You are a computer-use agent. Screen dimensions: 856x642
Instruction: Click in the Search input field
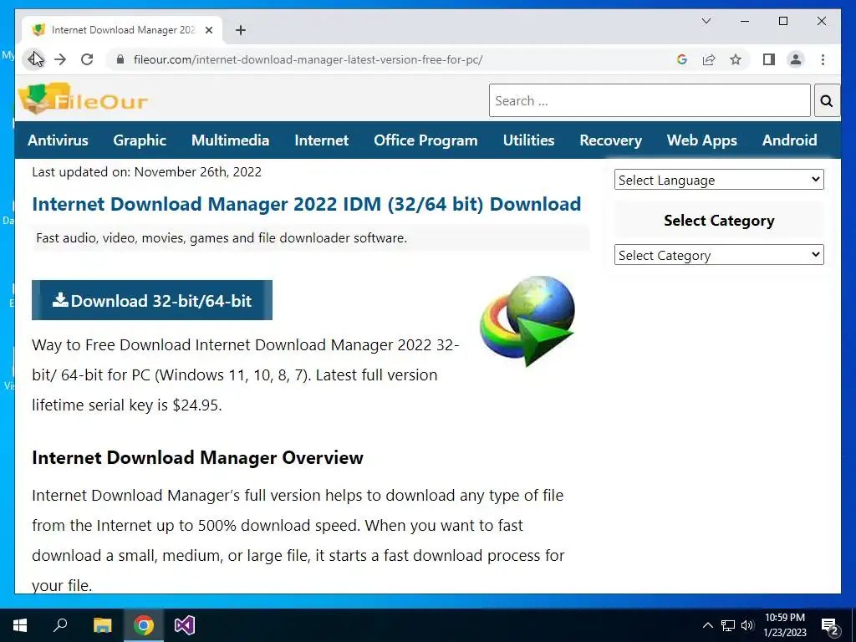point(650,100)
